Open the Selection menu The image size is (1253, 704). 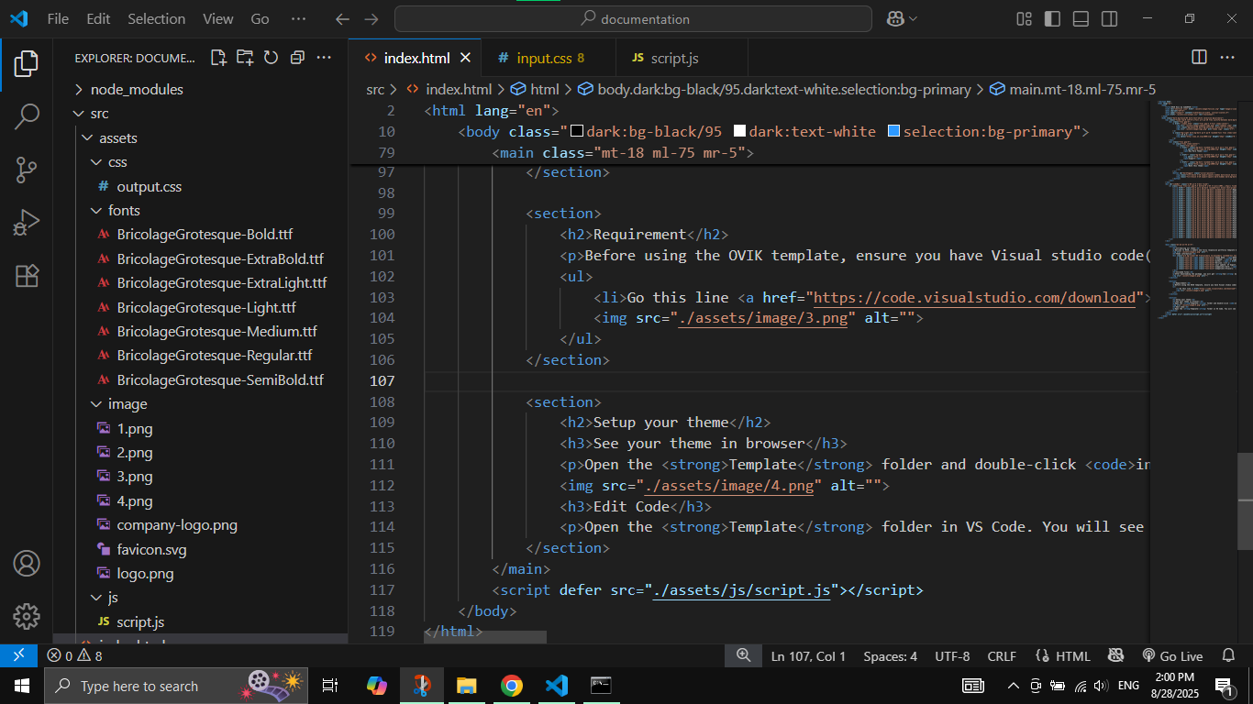tap(156, 19)
